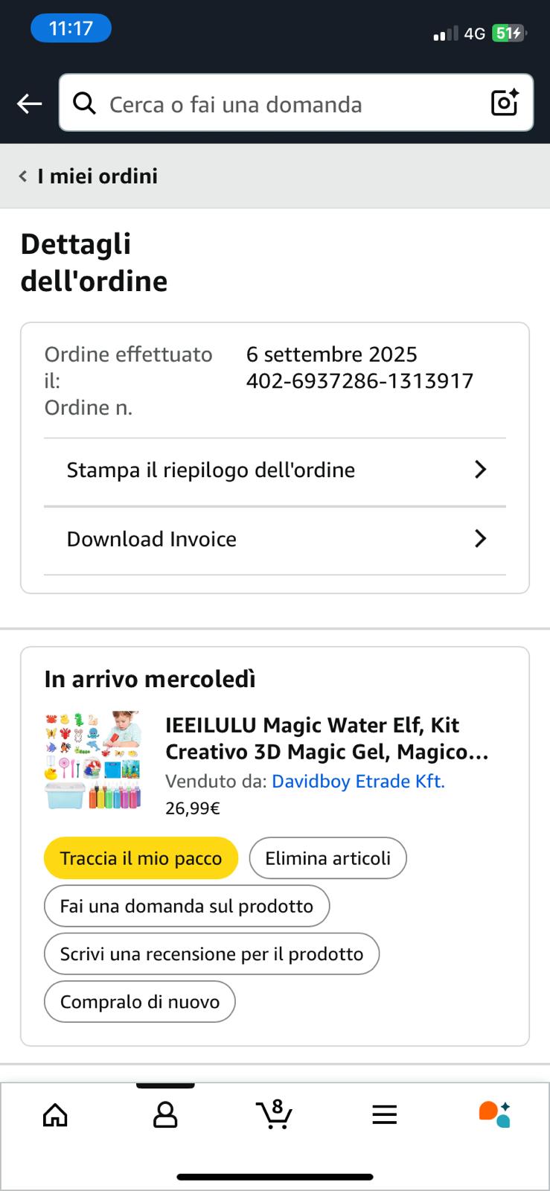This screenshot has width=550, height=1191.
Task: Open the account profile tab
Action: pyautogui.click(x=165, y=1114)
